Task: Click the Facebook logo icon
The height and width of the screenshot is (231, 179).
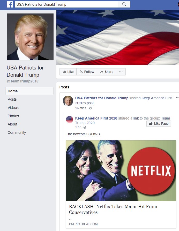Action: [10, 4]
